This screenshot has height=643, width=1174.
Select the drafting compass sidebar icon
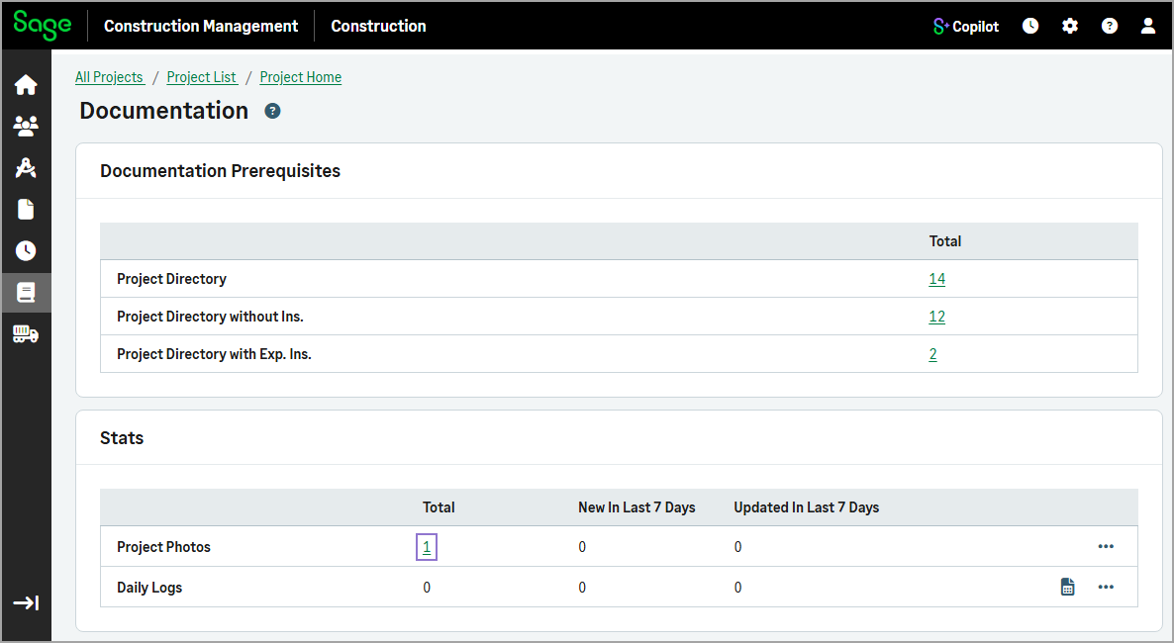pyautogui.click(x=26, y=167)
